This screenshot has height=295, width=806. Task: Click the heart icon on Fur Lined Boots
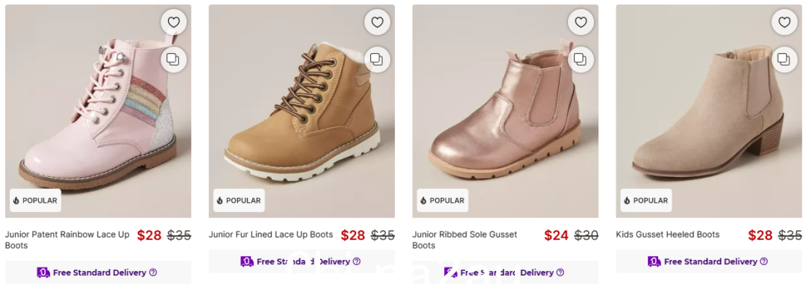[378, 22]
